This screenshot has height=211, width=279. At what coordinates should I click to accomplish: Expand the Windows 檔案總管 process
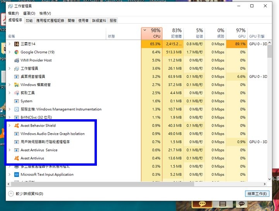coord(10,85)
